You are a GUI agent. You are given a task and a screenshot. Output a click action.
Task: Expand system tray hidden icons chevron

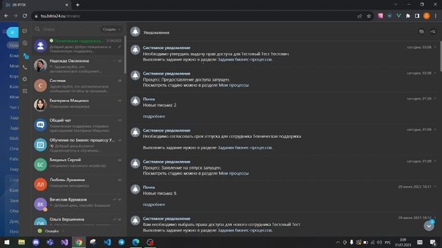(x=338, y=242)
